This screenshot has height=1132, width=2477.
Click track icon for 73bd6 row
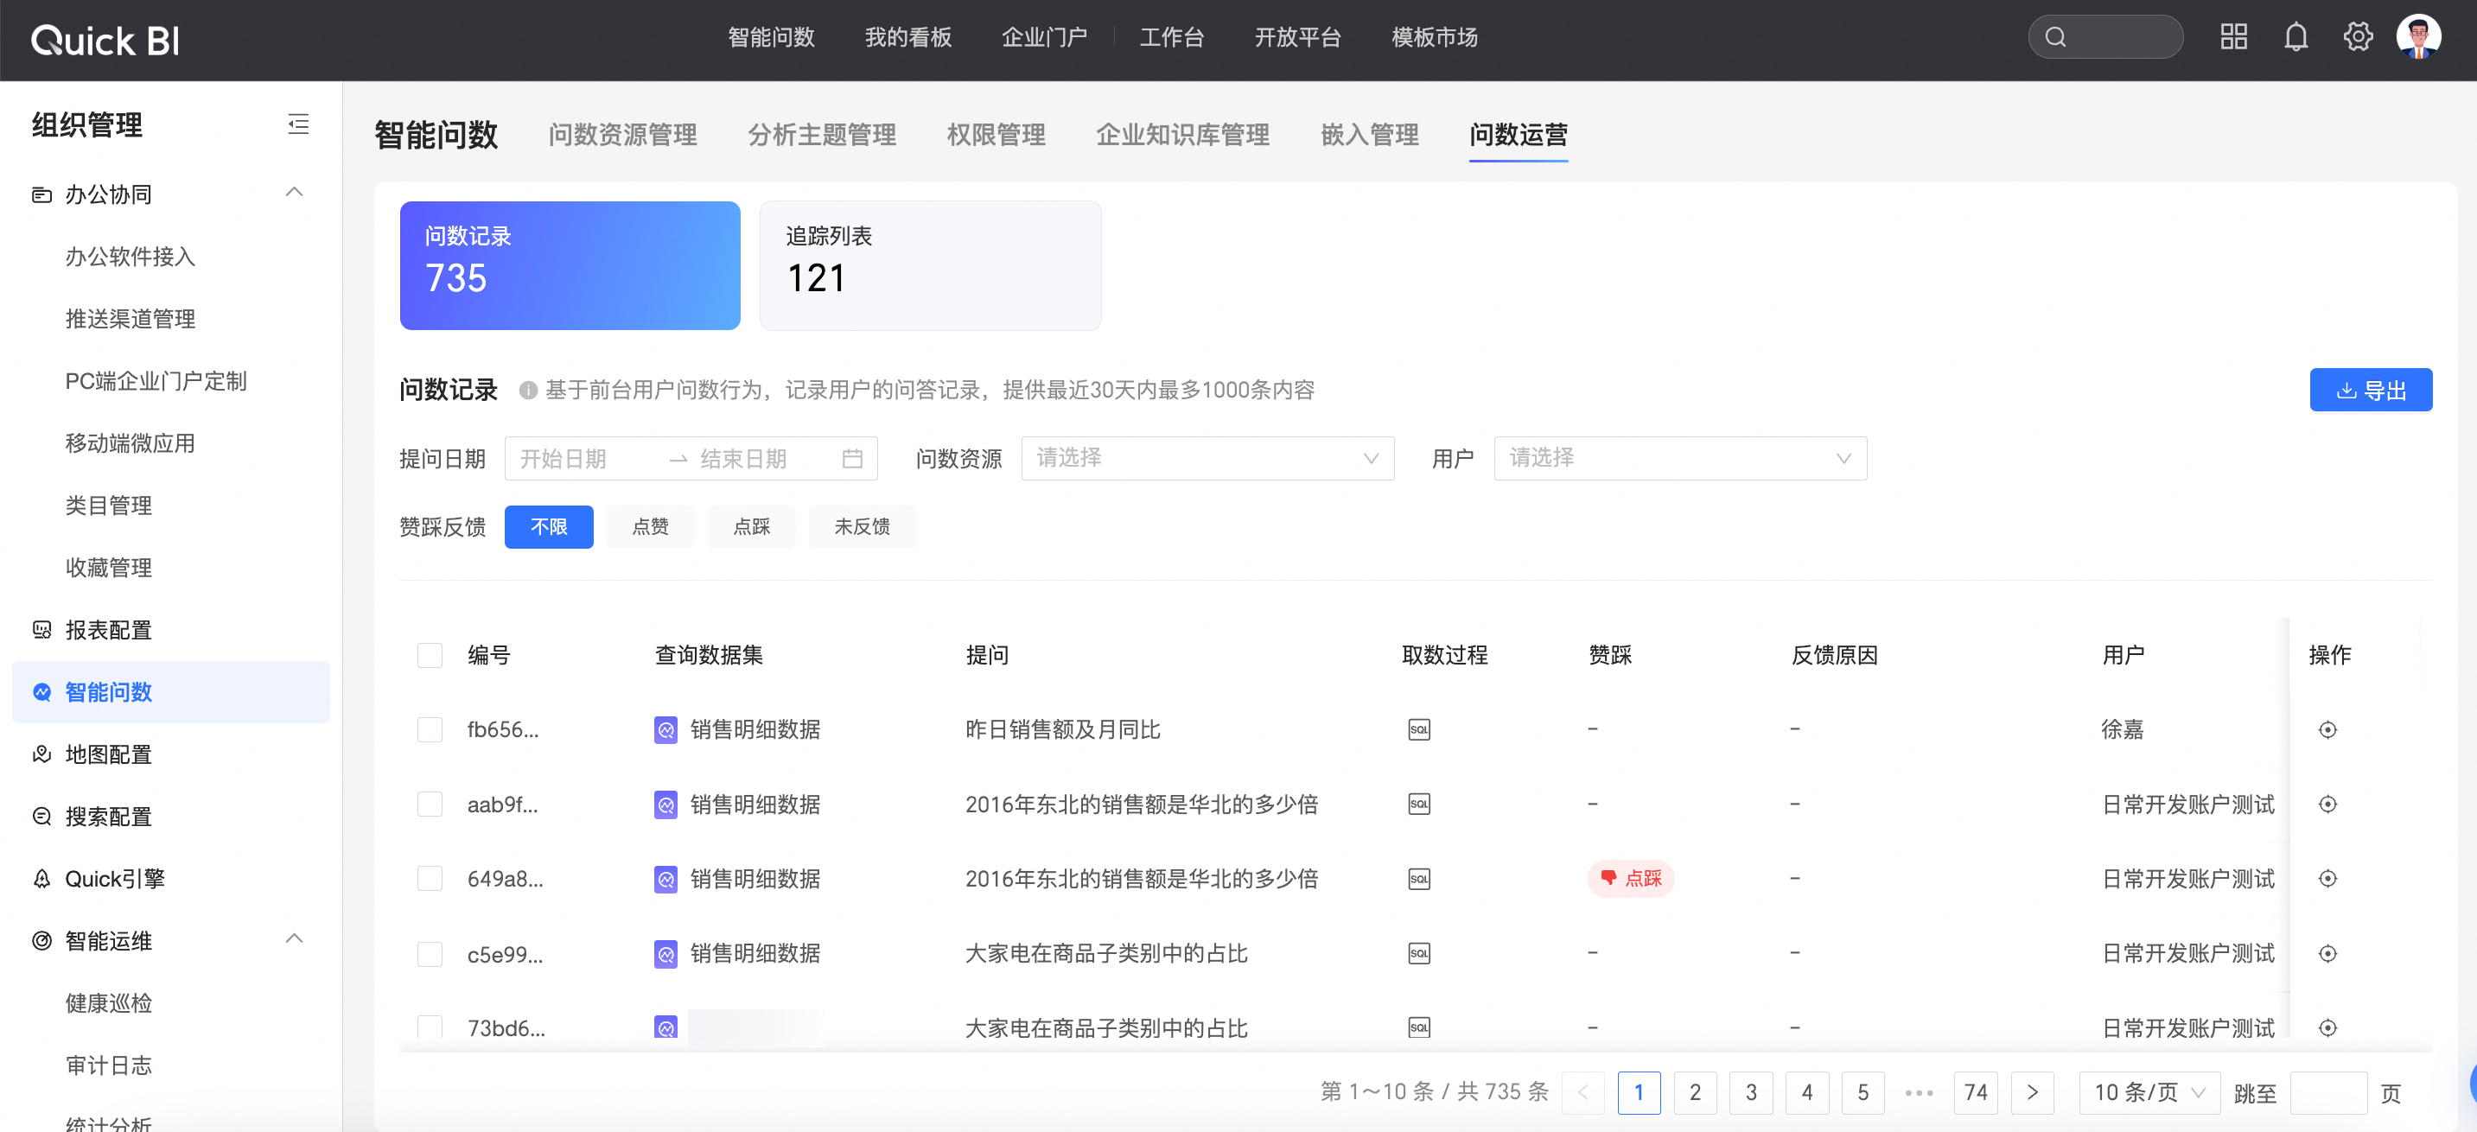2327,1027
